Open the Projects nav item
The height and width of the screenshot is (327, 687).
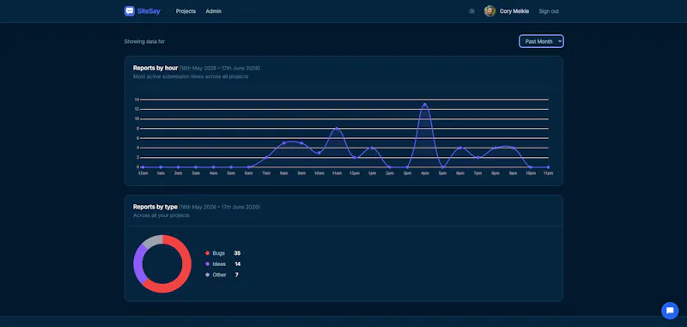(x=185, y=11)
